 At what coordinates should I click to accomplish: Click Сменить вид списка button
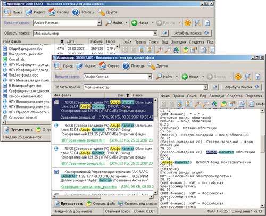tap(137, 204)
